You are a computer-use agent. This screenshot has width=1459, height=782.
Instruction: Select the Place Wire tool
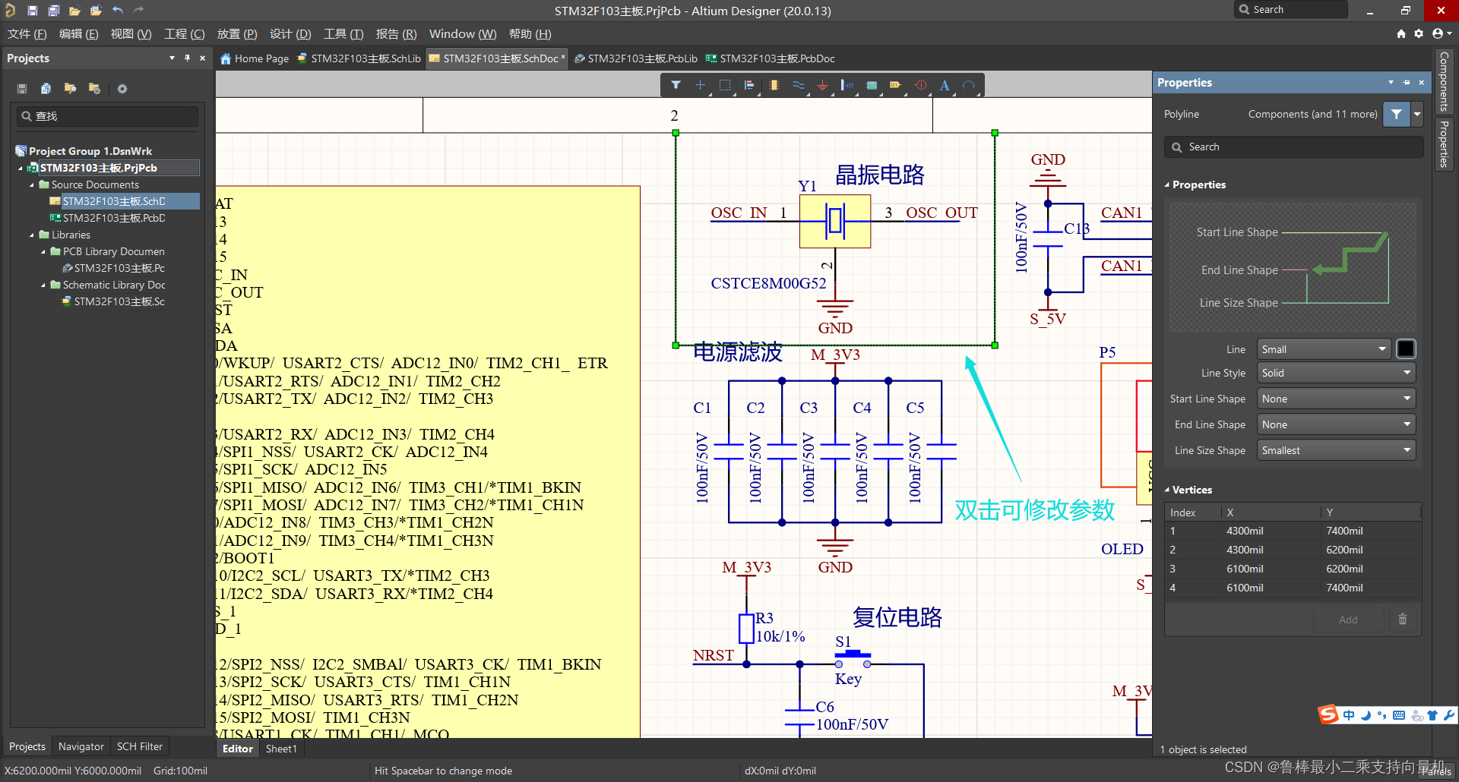[798, 85]
